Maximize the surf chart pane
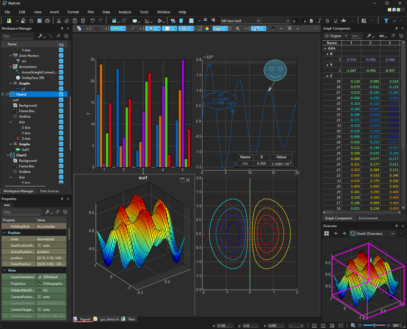Viewport: 407px width, 329px height. (x=182, y=180)
